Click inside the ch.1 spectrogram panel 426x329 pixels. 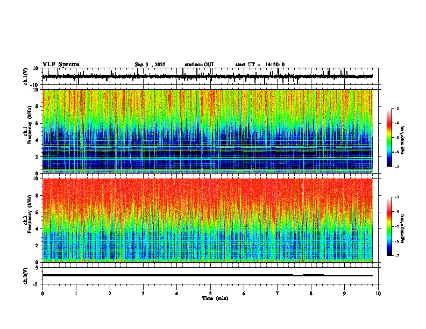(x=207, y=131)
